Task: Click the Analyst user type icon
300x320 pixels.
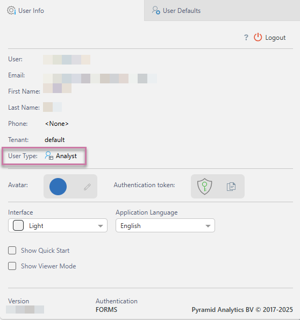Action: click(x=49, y=156)
